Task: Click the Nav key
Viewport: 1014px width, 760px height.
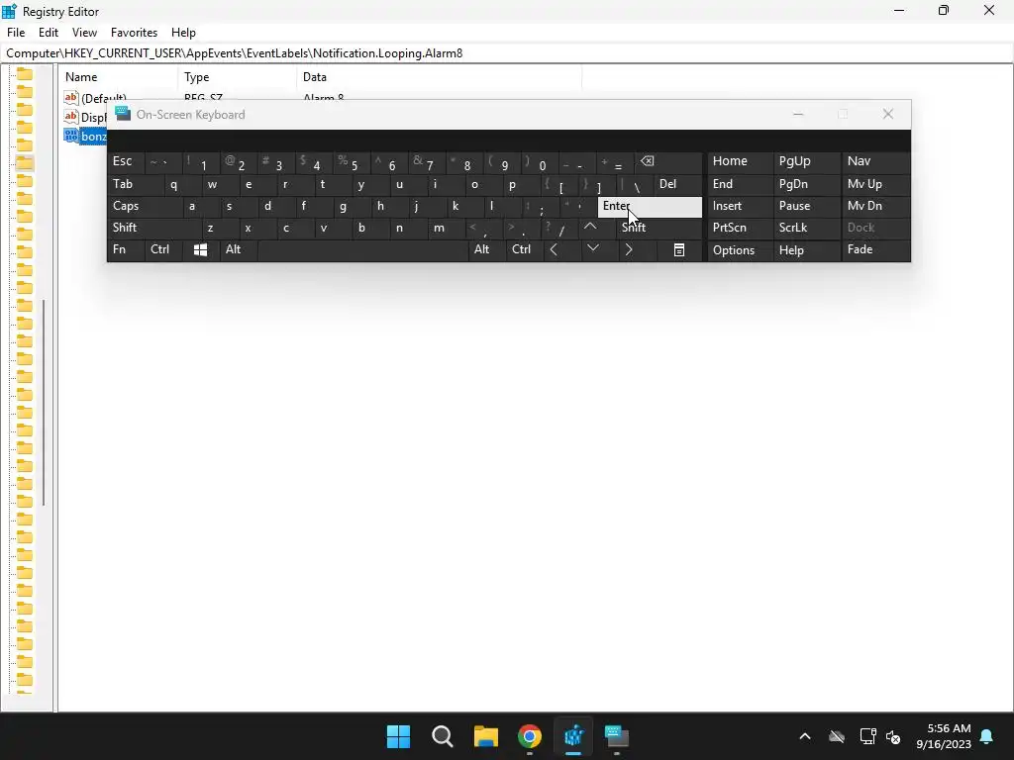Action: point(875,161)
